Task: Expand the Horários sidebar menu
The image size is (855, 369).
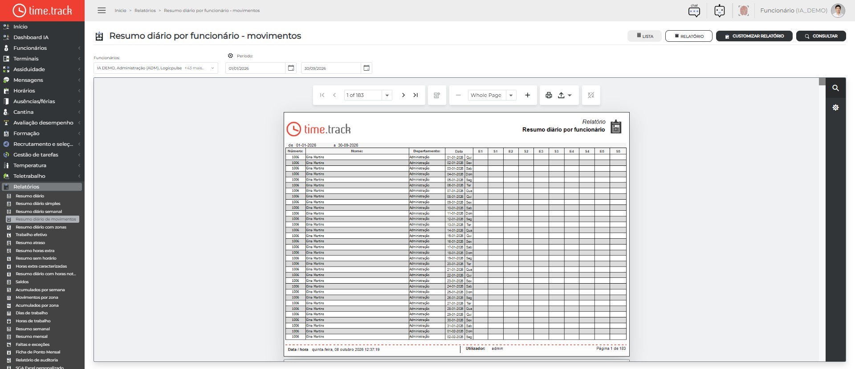Action: (x=42, y=91)
